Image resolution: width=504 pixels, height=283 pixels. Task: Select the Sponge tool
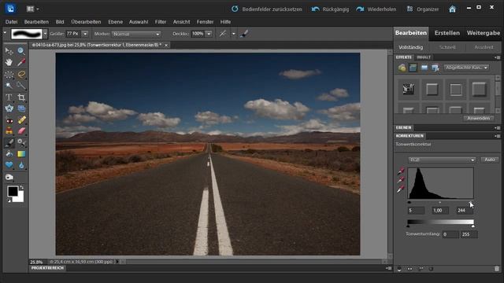coord(9,177)
